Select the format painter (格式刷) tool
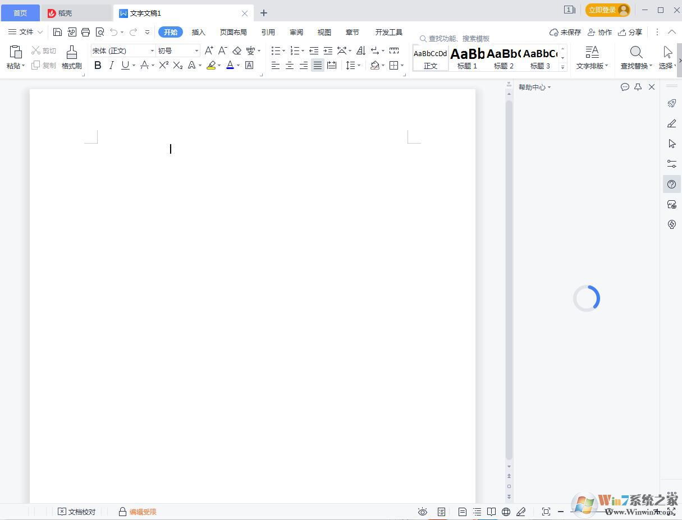The width and height of the screenshot is (682, 520). click(71, 56)
